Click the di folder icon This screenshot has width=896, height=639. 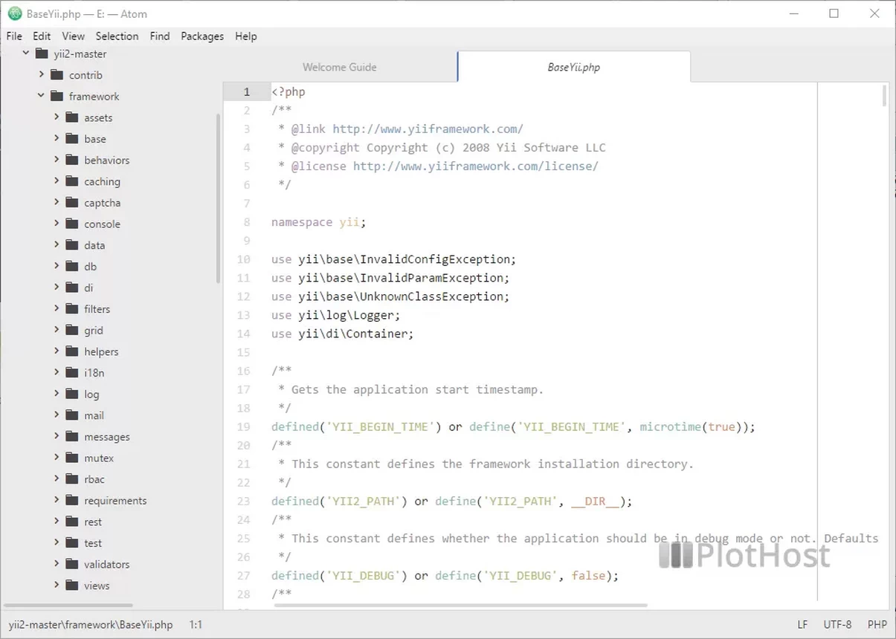point(71,288)
